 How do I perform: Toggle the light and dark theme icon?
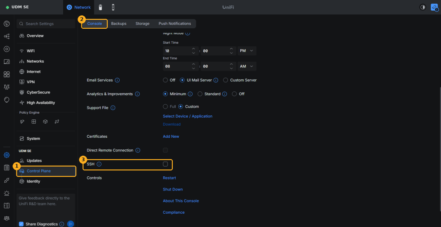[x=423, y=7]
